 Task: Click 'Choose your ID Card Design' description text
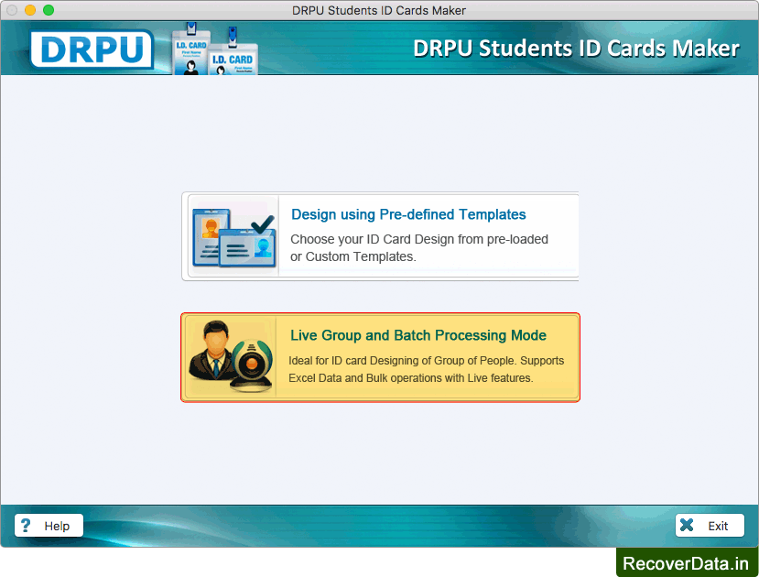(x=419, y=248)
